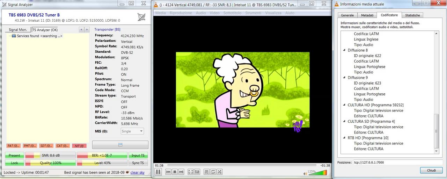Image resolution: width=447 pixels, height=179 pixels.
Task: Collapse the Diffusione 9 tree node
Action: click(344, 78)
